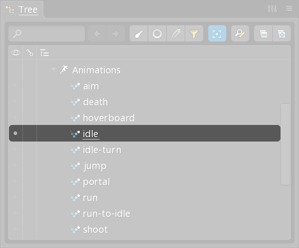This screenshot has height=248, width=299.
Task: Open the panel hamburger menu
Action: point(289,8)
